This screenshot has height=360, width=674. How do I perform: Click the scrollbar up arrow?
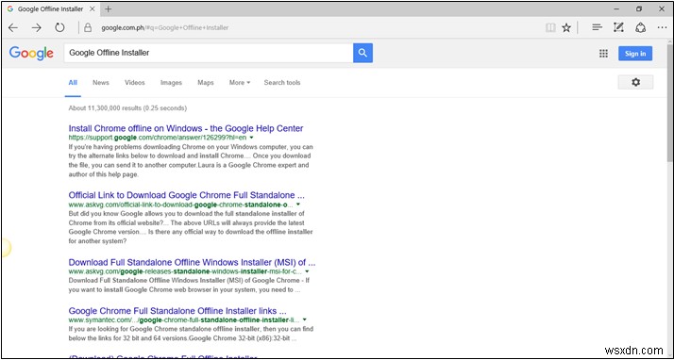pos(670,41)
